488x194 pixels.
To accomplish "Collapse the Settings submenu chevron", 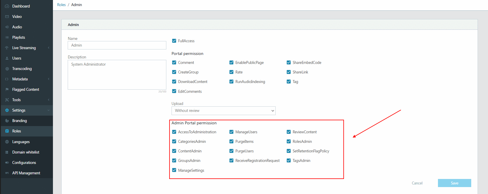I will (49, 110).
